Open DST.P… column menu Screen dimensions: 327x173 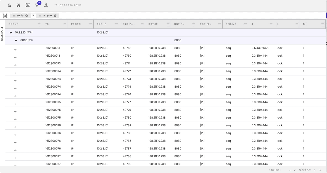[194, 24]
